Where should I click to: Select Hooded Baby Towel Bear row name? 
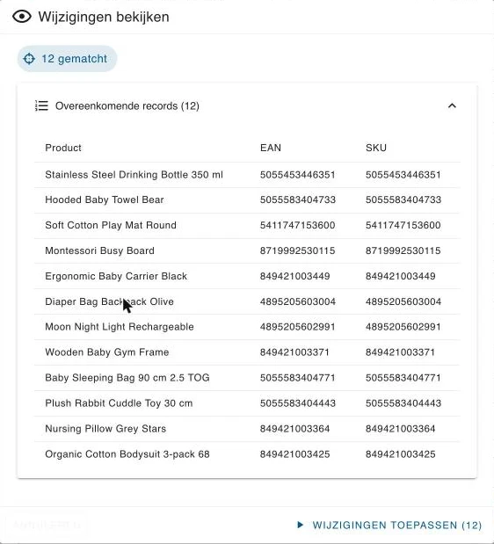[x=105, y=199]
